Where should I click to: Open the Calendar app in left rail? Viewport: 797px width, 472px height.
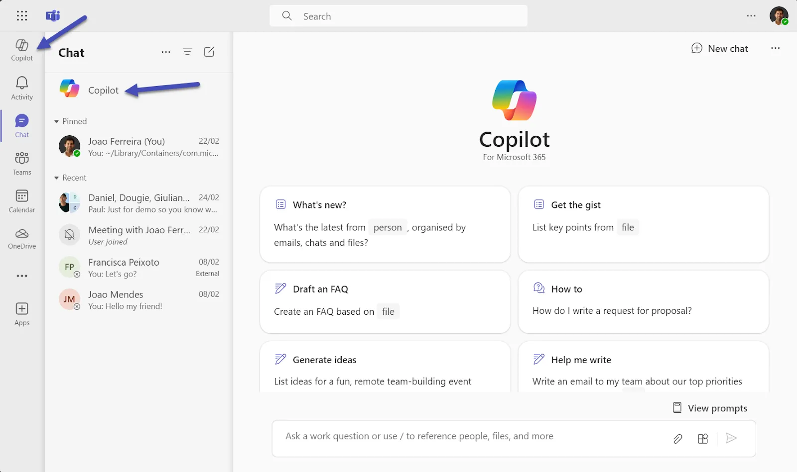point(22,201)
